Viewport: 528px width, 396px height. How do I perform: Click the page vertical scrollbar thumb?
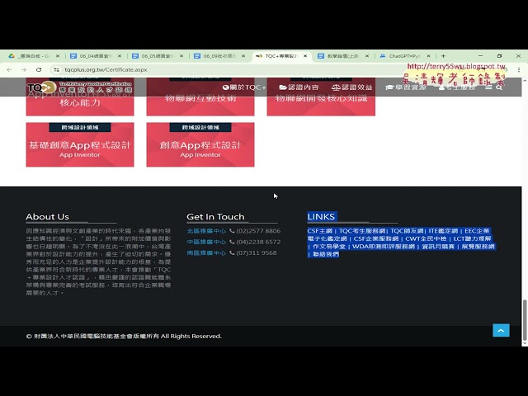coord(525,320)
